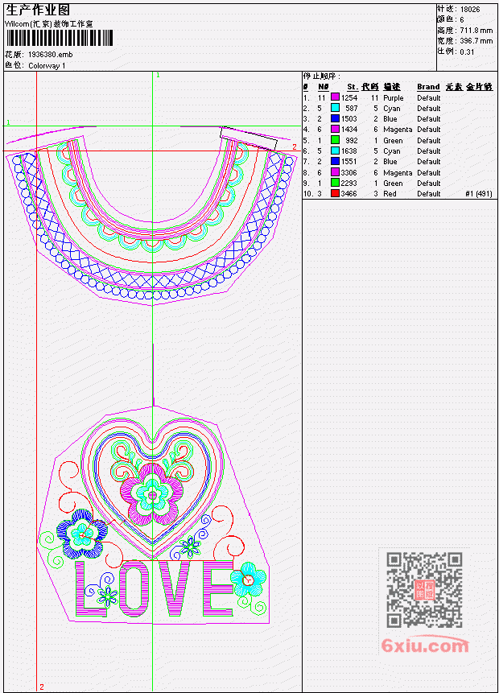Click the 'Wilcom(汇京)装饰工作室' studio name
This screenshot has width=499, height=693.
(48, 24)
